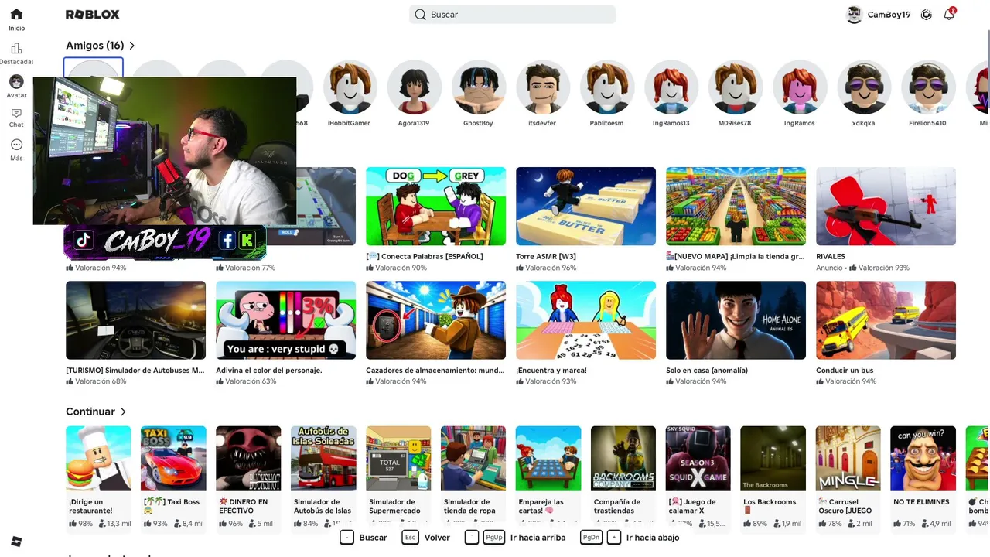Expand the Amigos (16) list
990x557 pixels.
101,46
